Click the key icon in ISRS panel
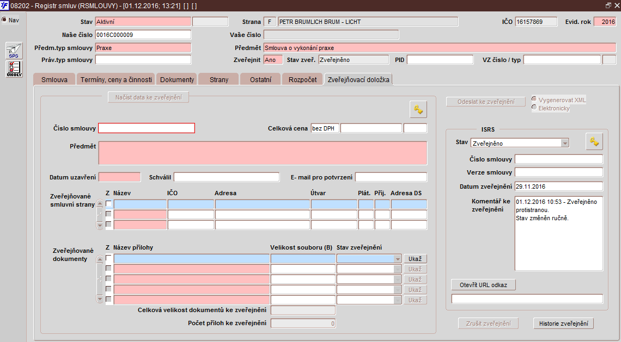This screenshot has width=621, height=342. 594,141
